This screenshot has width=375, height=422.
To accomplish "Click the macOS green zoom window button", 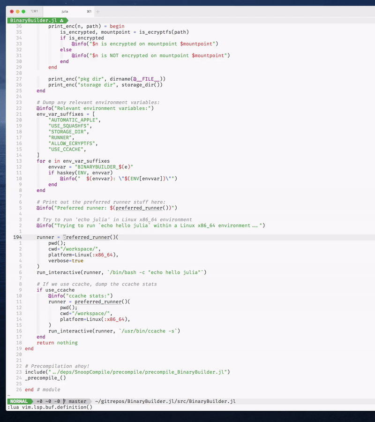I will (23, 11).
